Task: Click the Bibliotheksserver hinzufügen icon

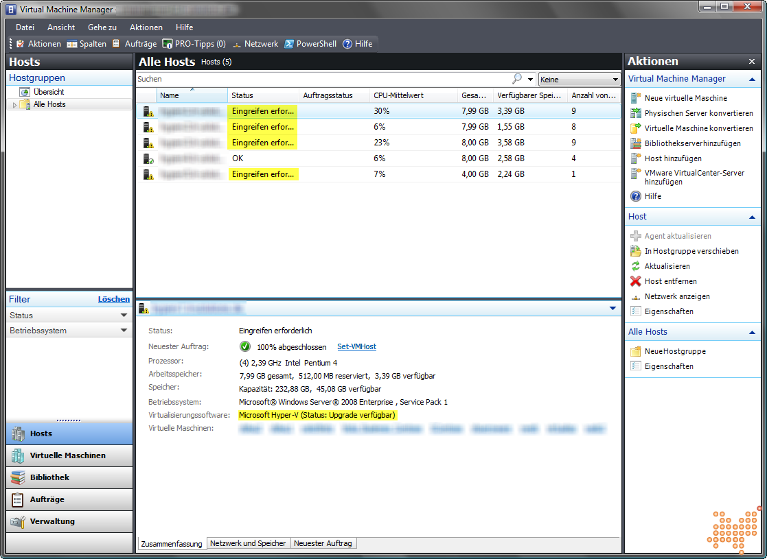Action: click(x=635, y=143)
